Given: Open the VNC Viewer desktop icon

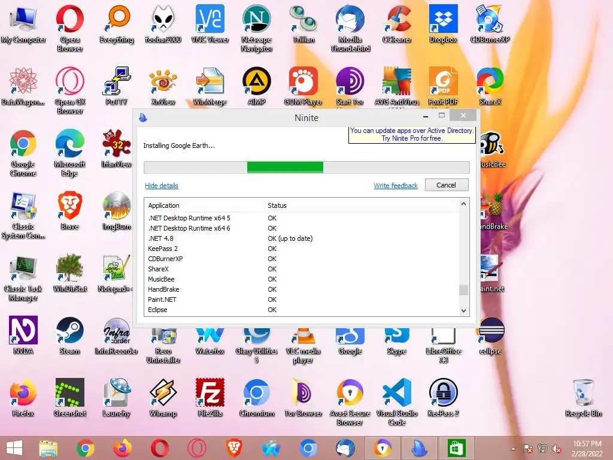Looking at the screenshot, I should click(x=210, y=23).
